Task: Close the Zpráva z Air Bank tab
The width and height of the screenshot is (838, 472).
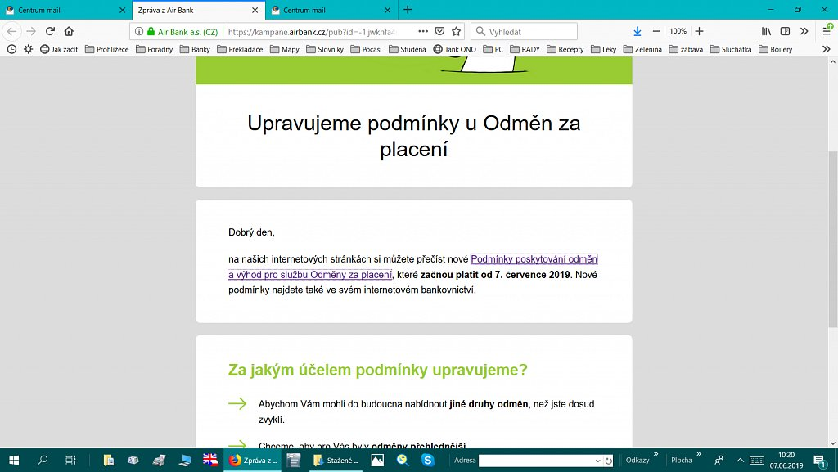Action: click(x=255, y=10)
